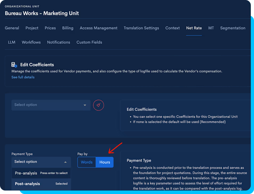This screenshot has width=254, height=194.
Task: Collapse the Payment Type dropdown arrow
Action: pyautogui.click(x=66, y=162)
